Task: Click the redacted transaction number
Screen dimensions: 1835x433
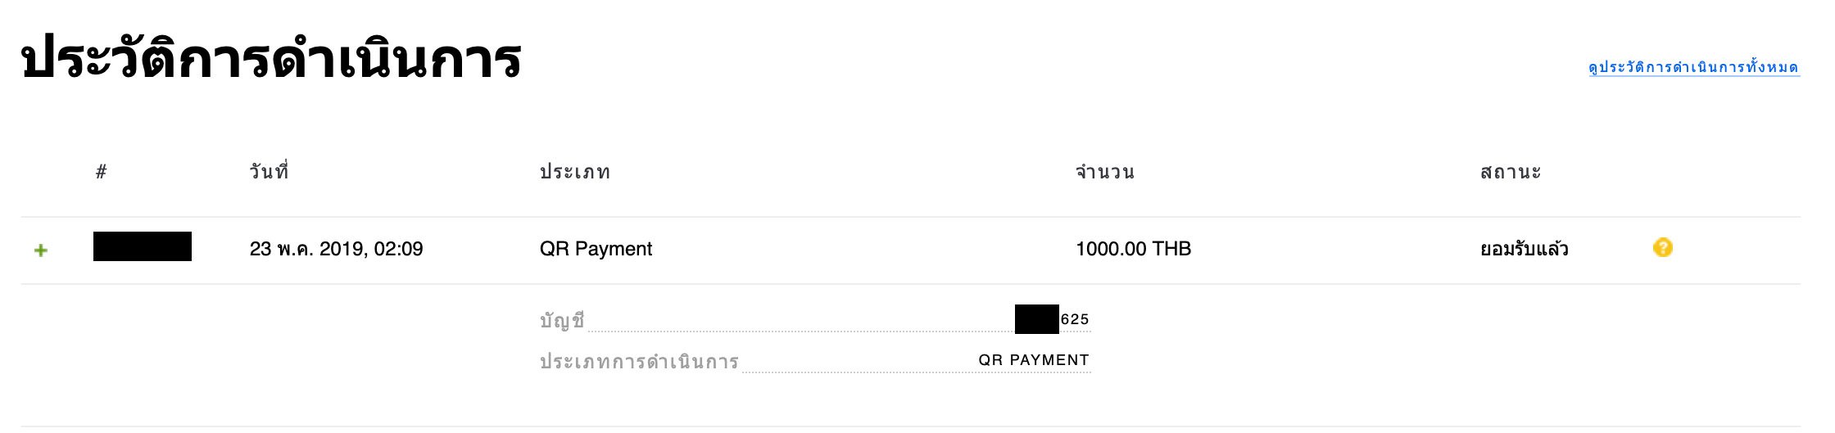Action: tap(143, 246)
